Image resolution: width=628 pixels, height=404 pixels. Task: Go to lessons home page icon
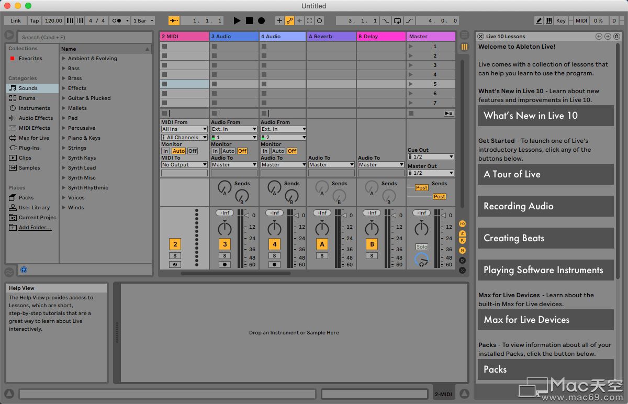pos(616,36)
